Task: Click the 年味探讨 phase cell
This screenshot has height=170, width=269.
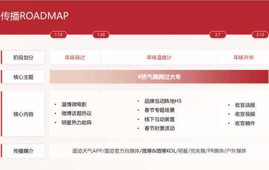Action: coord(75,57)
